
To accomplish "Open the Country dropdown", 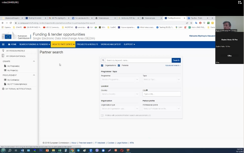I will 120,94.
